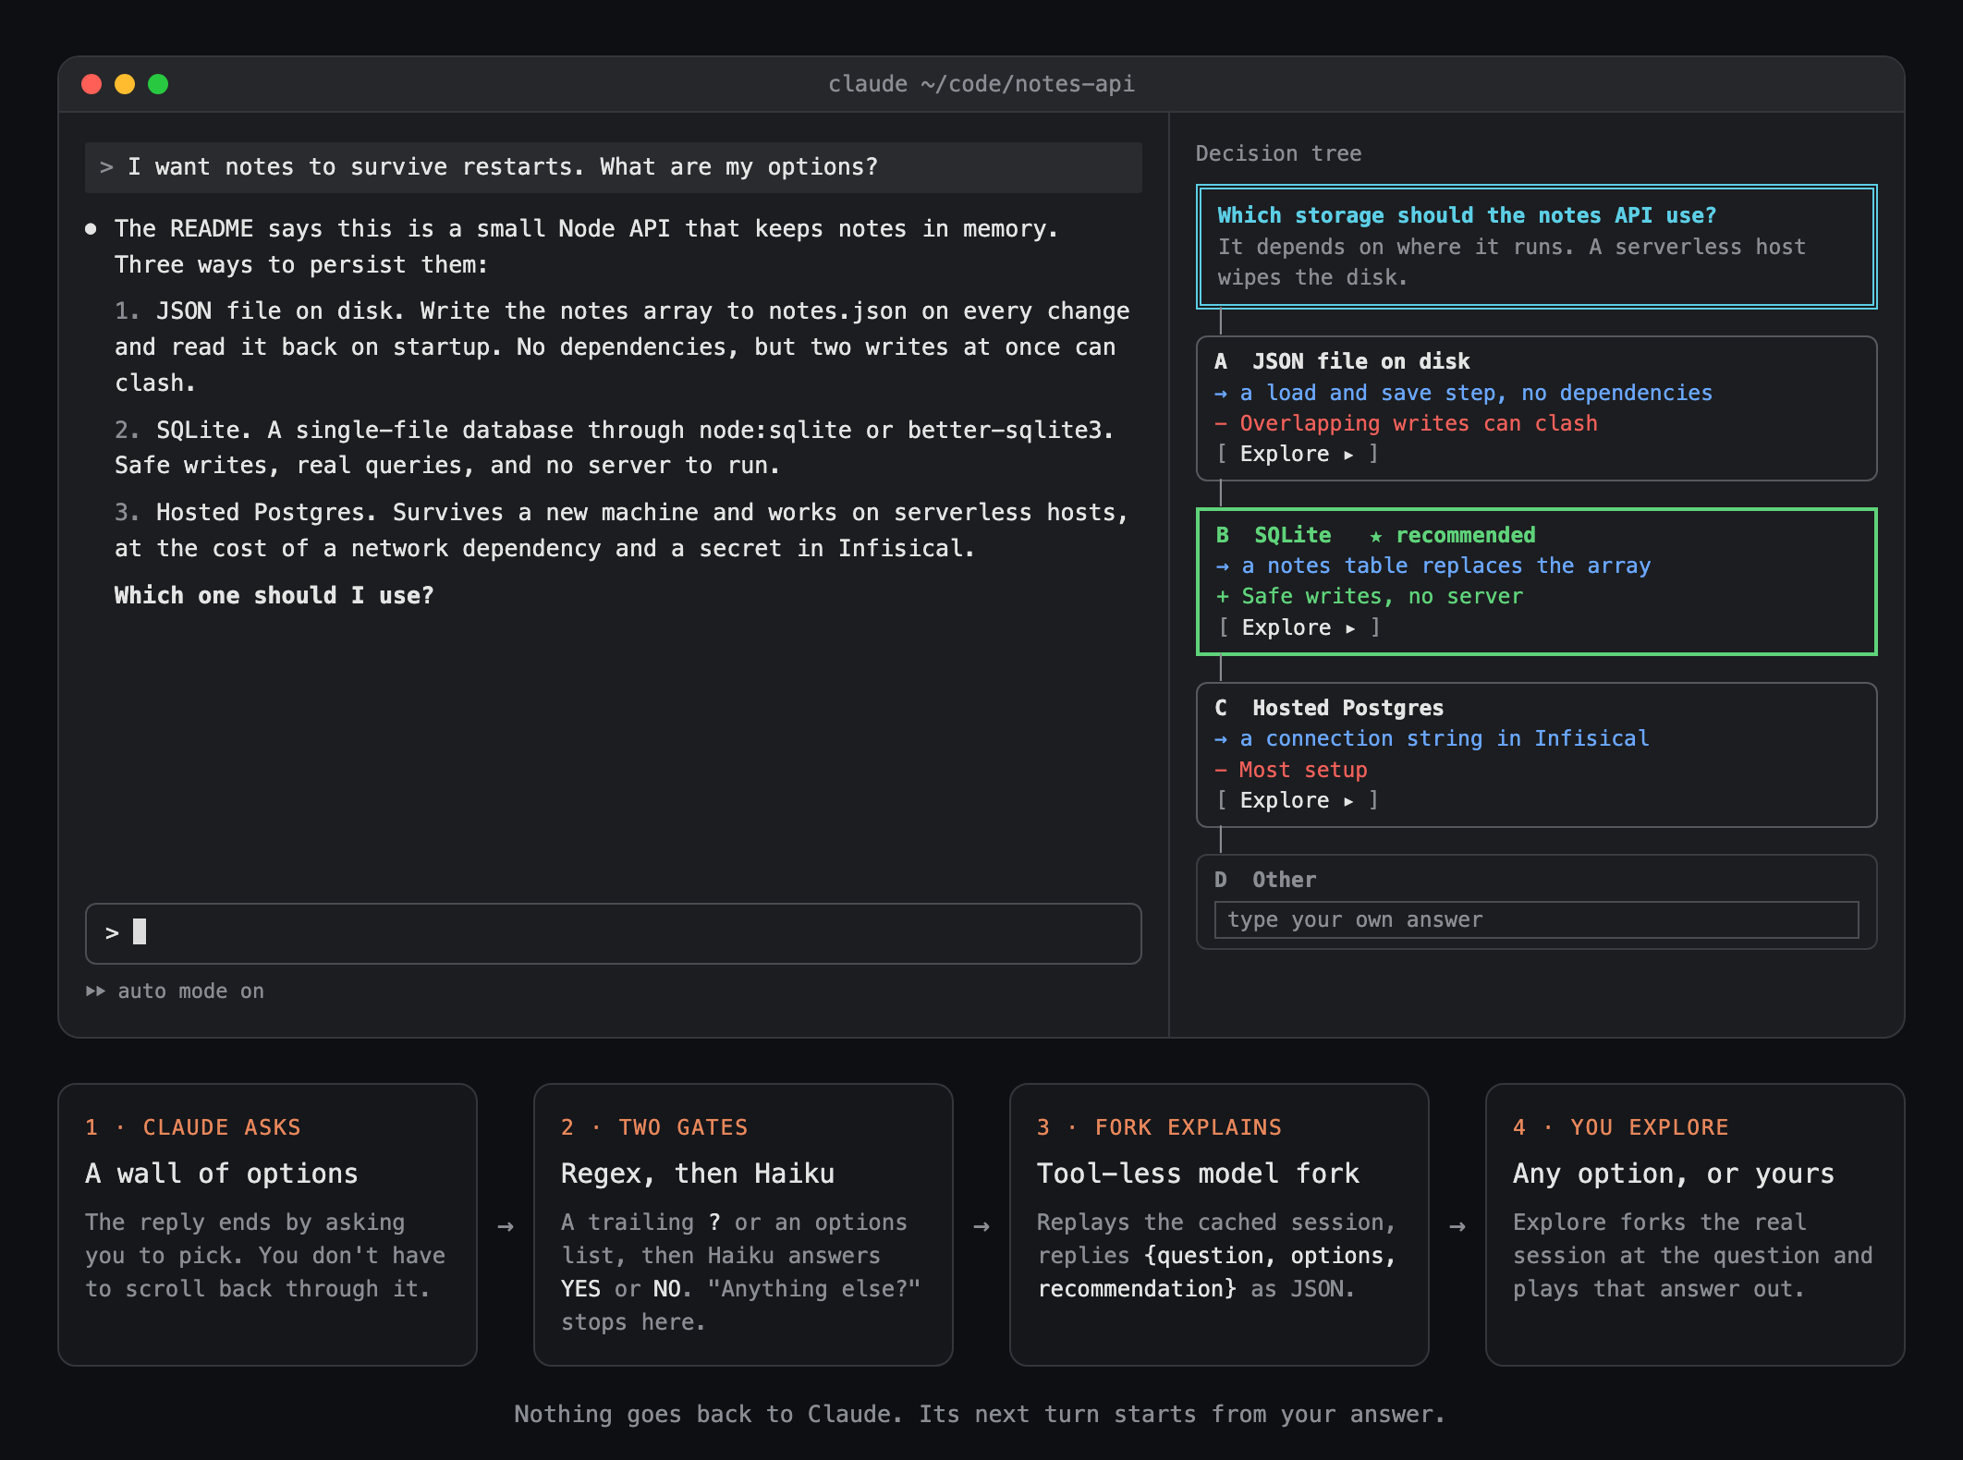Click the Explore button under SQLite
This screenshot has width=1963, height=1460.
tap(1299, 627)
